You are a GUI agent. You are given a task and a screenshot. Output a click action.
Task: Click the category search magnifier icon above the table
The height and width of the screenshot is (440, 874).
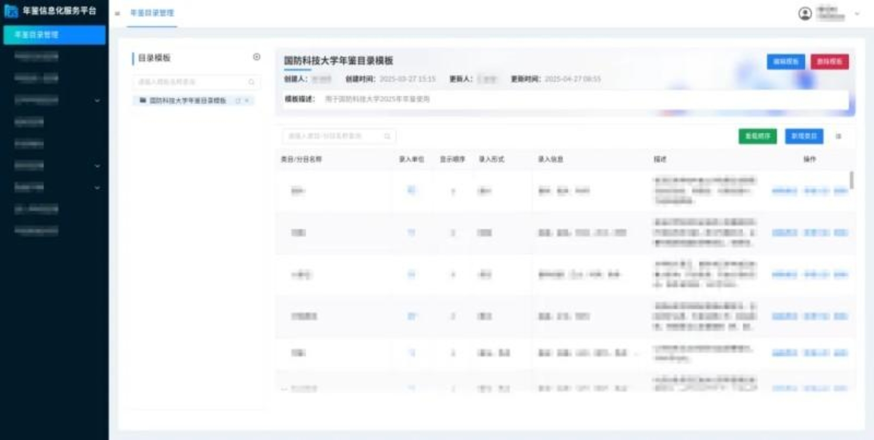tap(387, 136)
